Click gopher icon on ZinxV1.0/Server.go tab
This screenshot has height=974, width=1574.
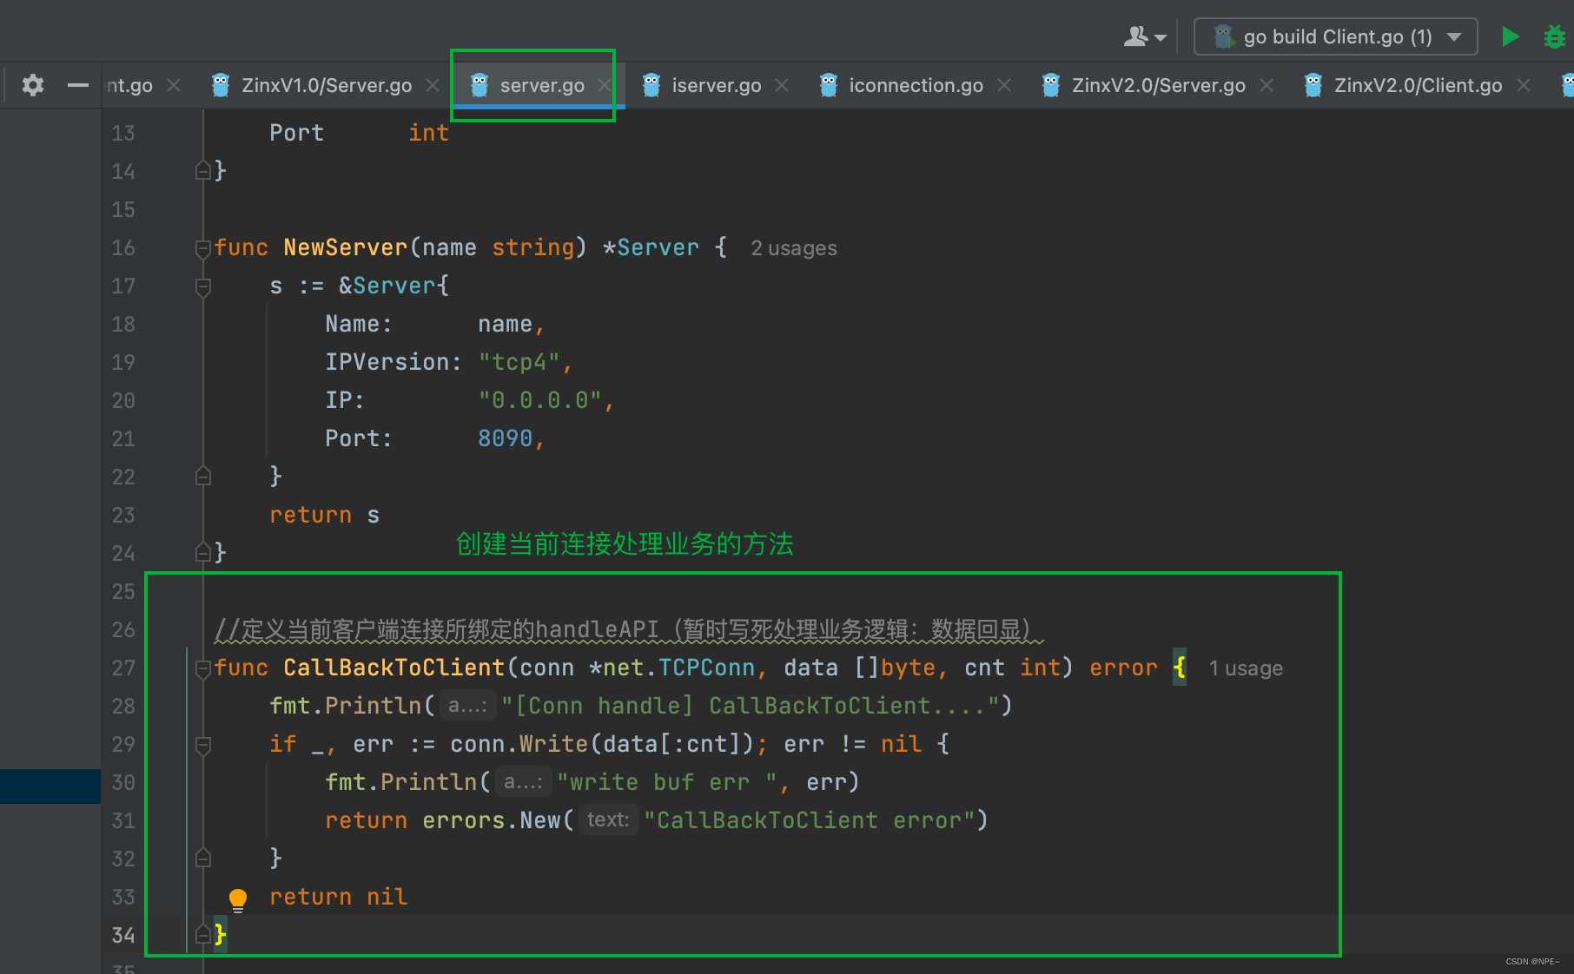pyautogui.click(x=221, y=85)
